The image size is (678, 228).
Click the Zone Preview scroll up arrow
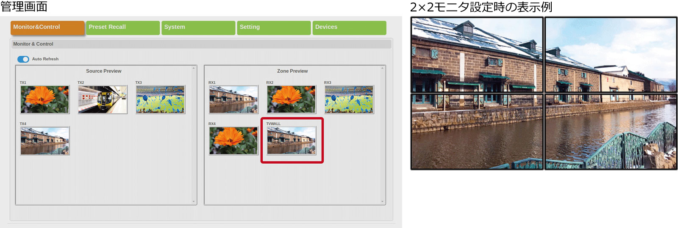point(382,68)
